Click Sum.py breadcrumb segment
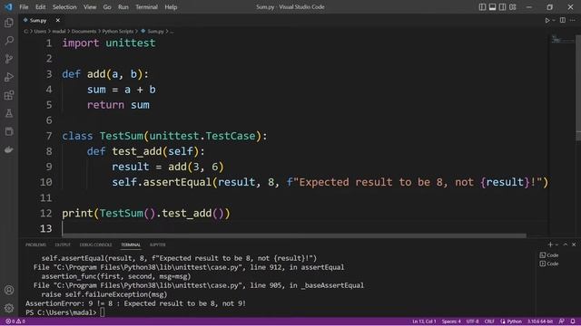 pos(155,32)
